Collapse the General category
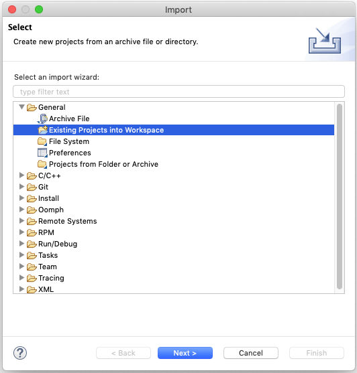The image size is (357, 373). [x=21, y=107]
